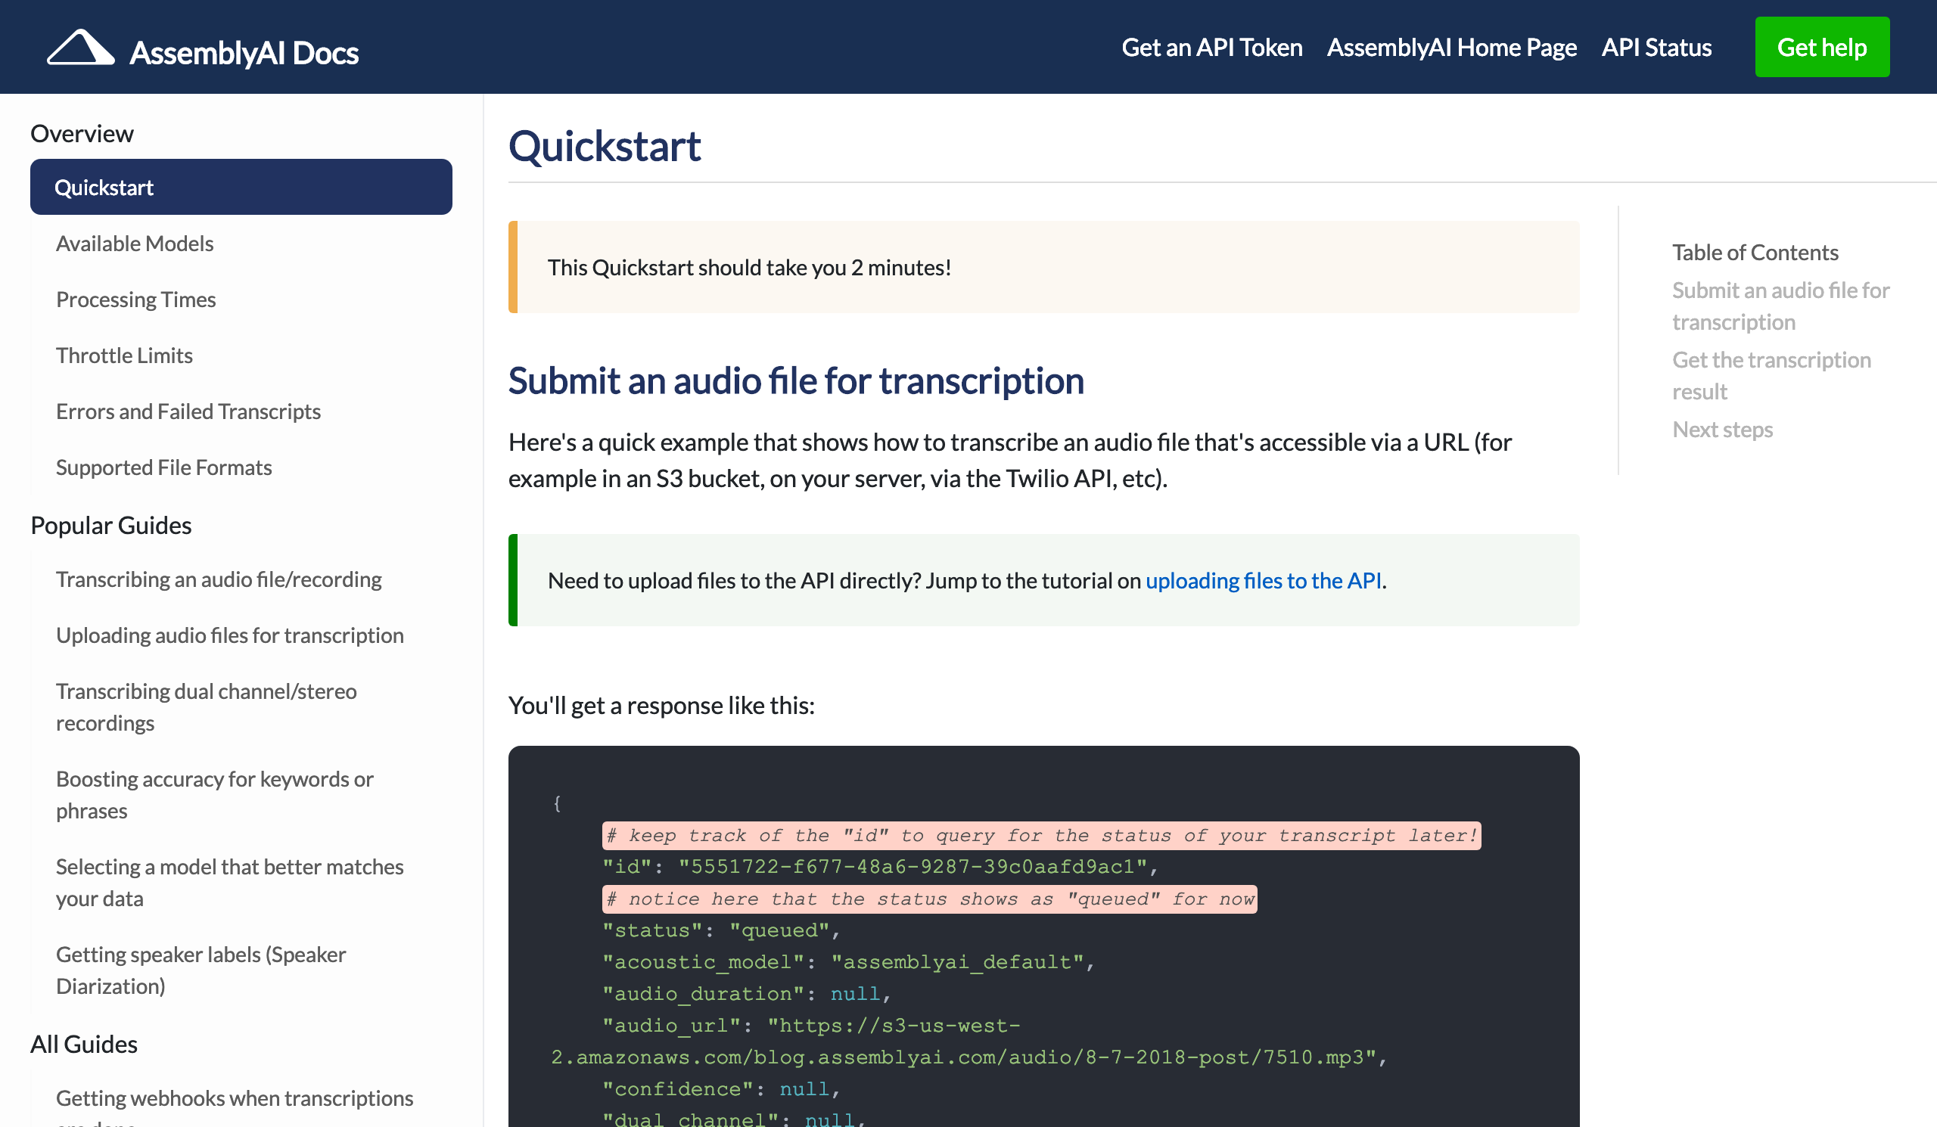Click the Table of Contents heading
This screenshot has width=1937, height=1127.
click(x=1755, y=253)
